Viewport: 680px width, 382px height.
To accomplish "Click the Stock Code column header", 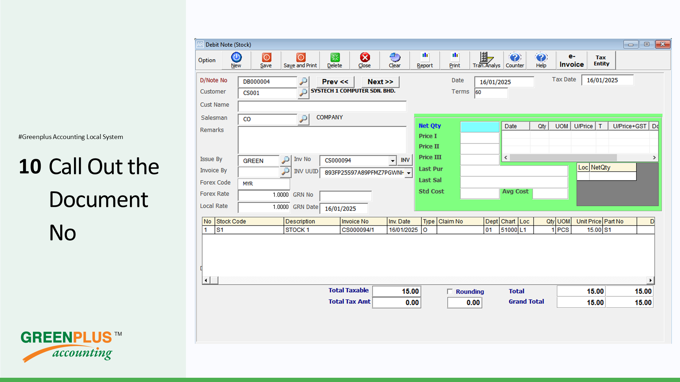I will tap(249, 221).
